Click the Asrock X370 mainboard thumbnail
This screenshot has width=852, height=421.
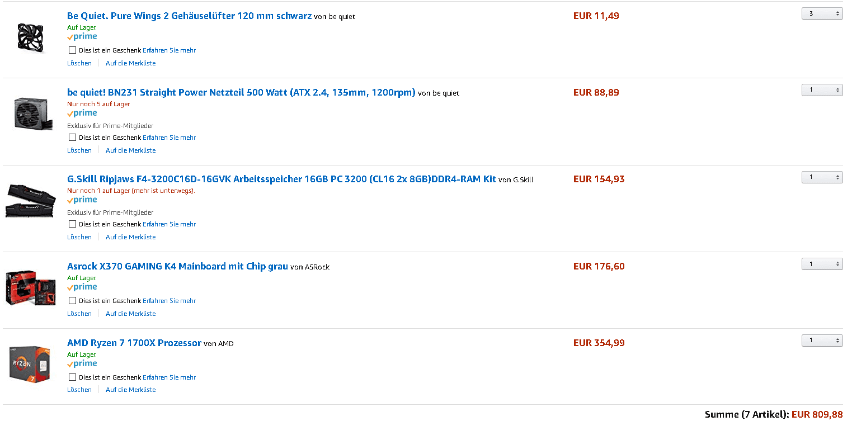[31, 287]
